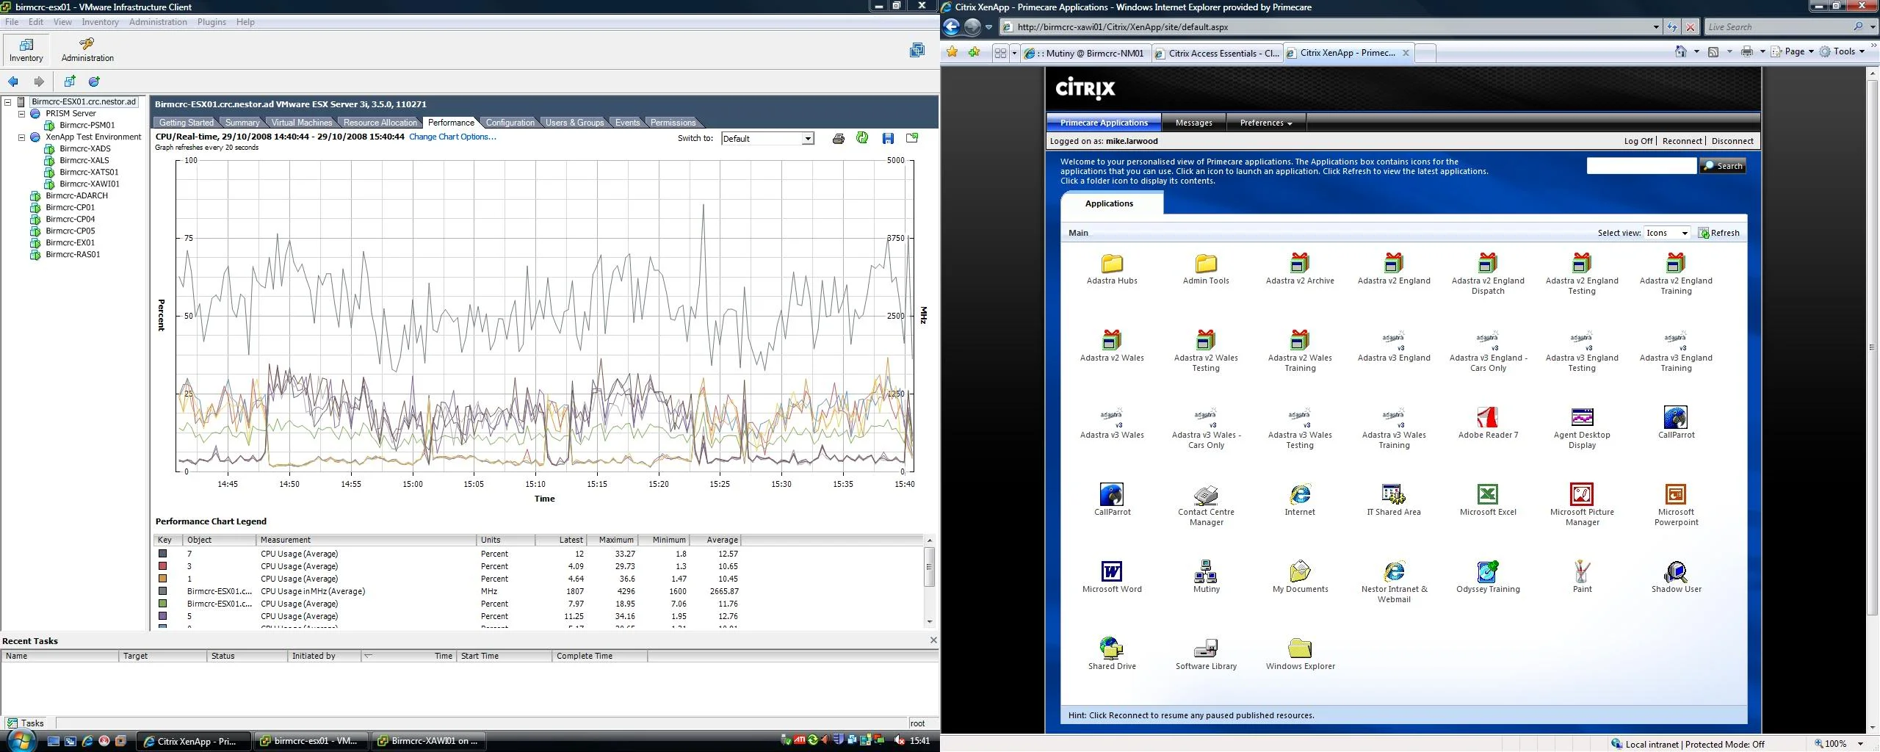The image size is (1880, 752).
Task: Open the Administration view in VMware client
Action: click(87, 50)
